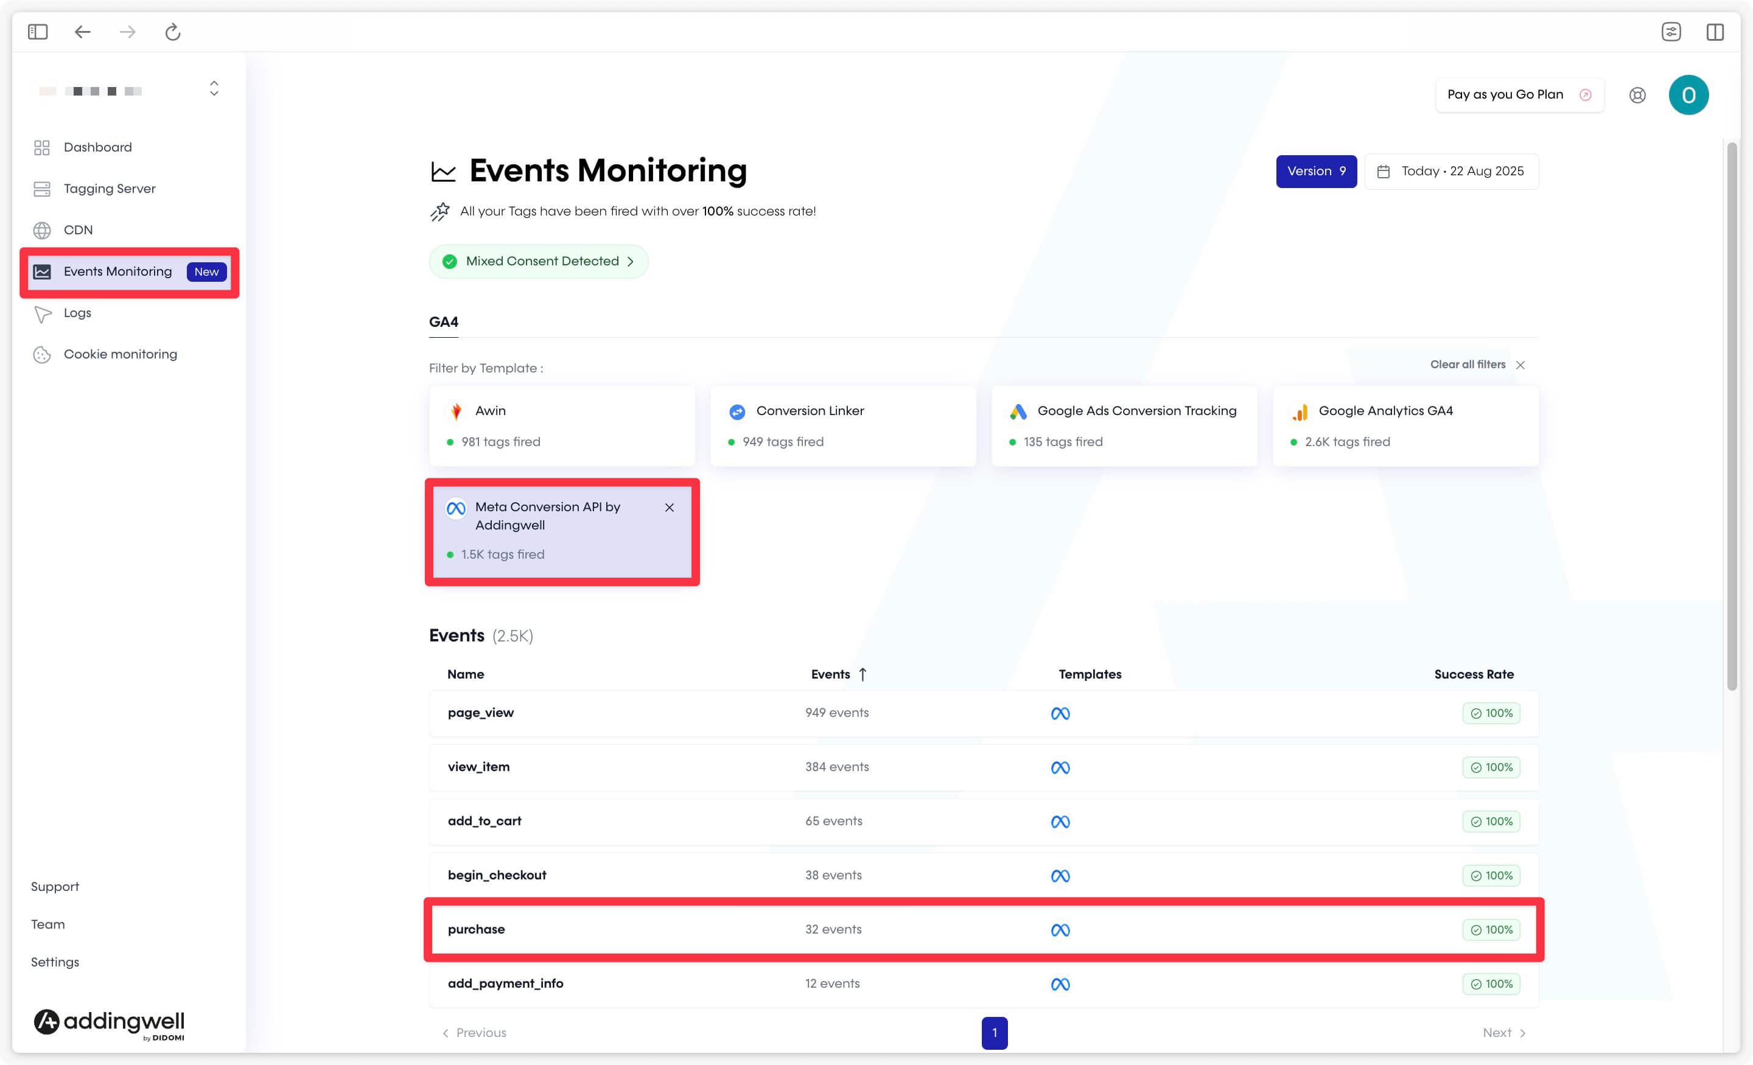Click the Name column header
Image resolution: width=1753 pixels, height=1065 pixels.
[x=465, y=674]
